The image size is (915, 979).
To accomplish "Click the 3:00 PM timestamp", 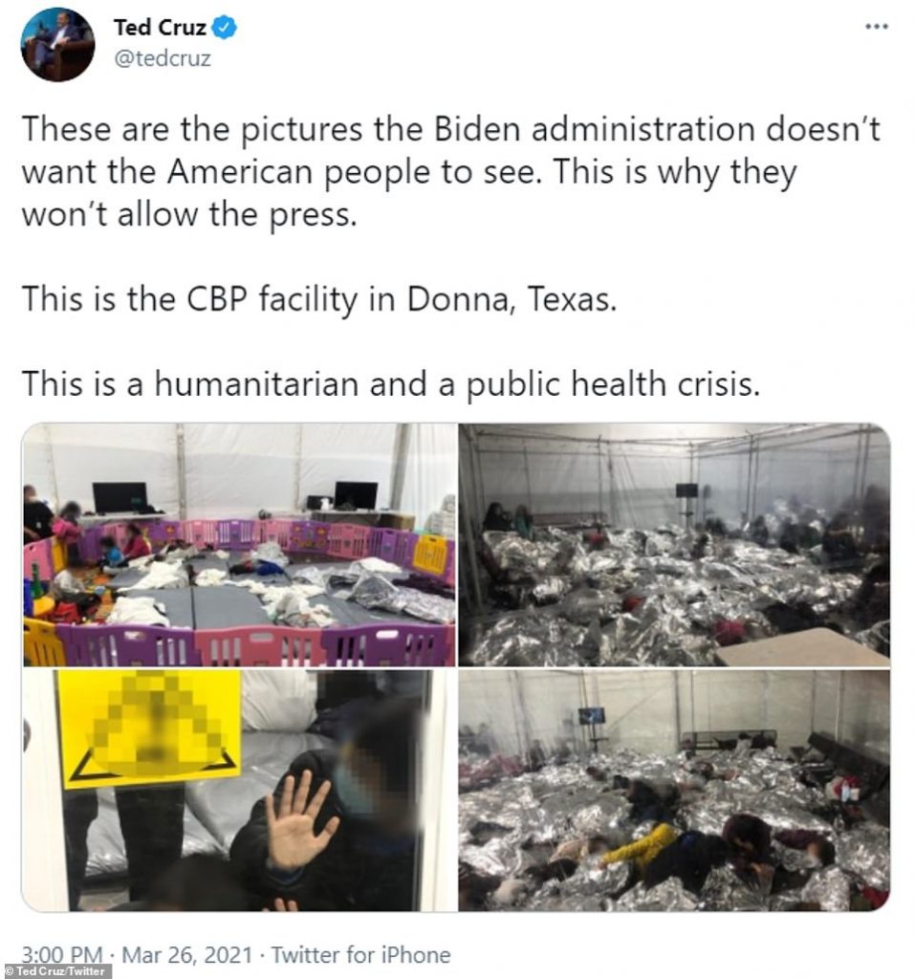I will tap(62, 955).
